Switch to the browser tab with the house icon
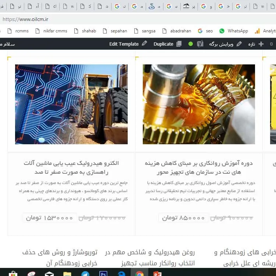 [186, 6]
